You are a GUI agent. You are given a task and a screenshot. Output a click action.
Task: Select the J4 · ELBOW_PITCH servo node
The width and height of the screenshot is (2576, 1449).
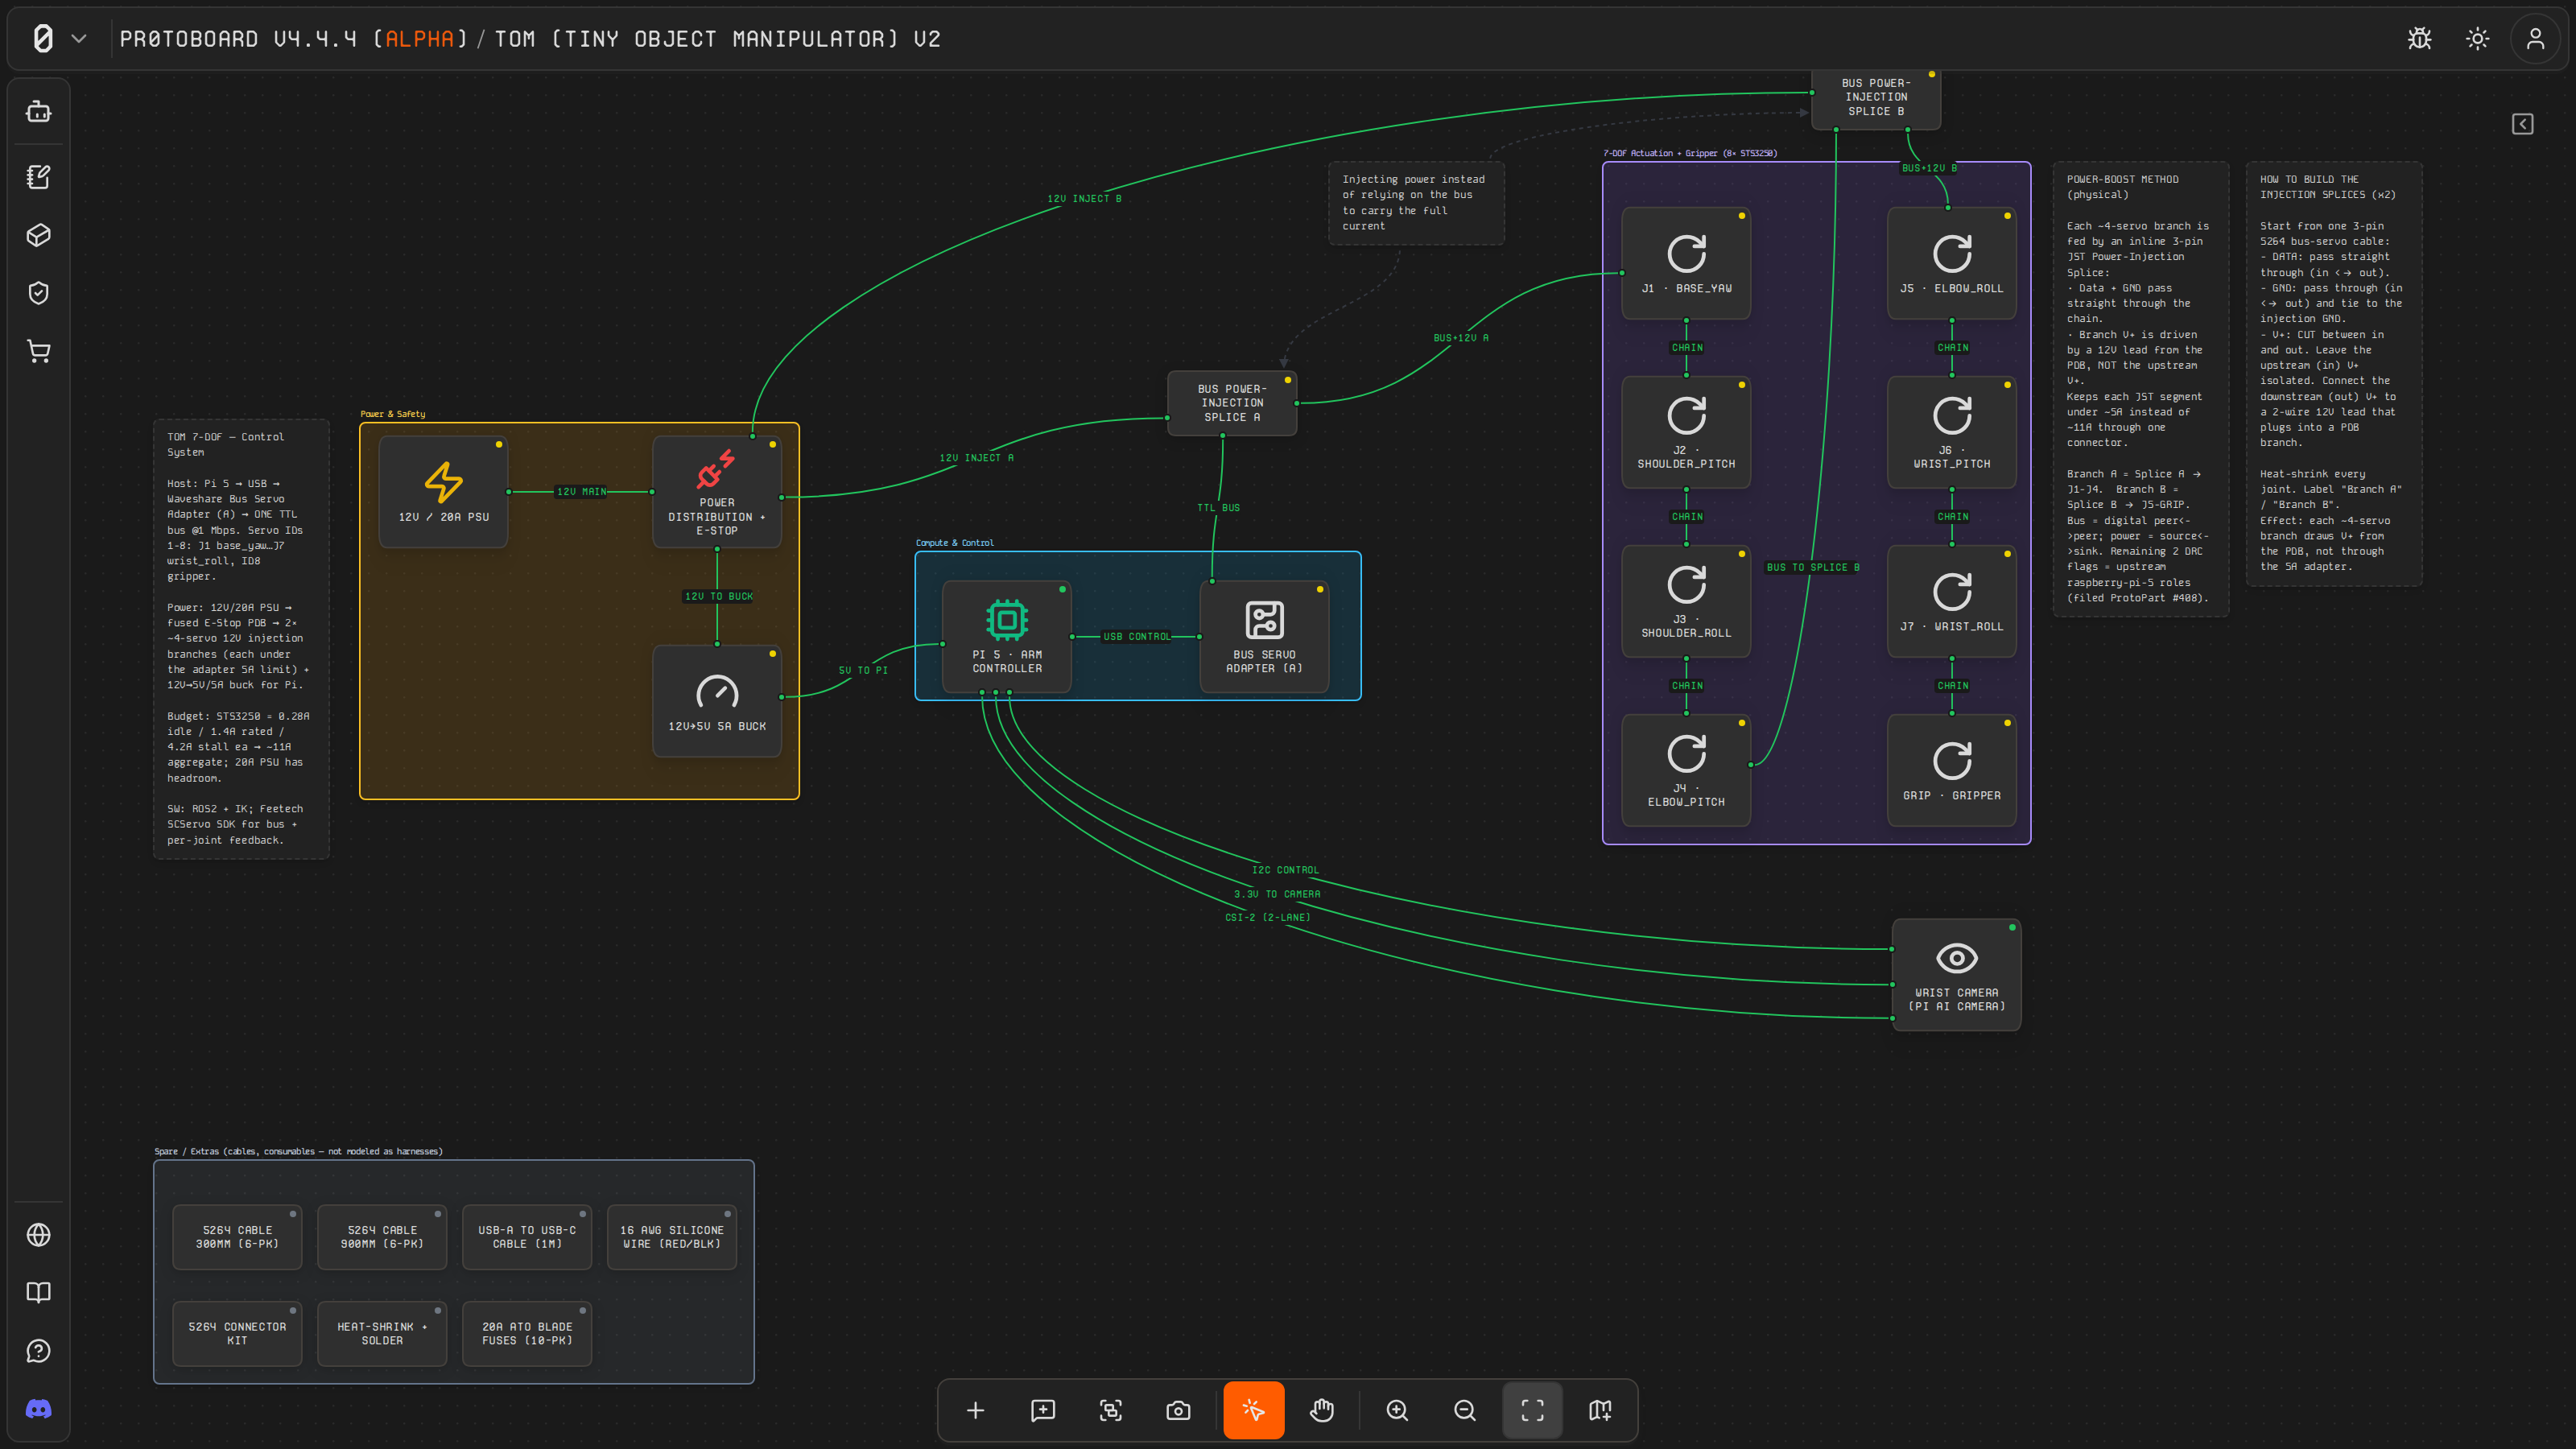click(x=1686, y=770)
